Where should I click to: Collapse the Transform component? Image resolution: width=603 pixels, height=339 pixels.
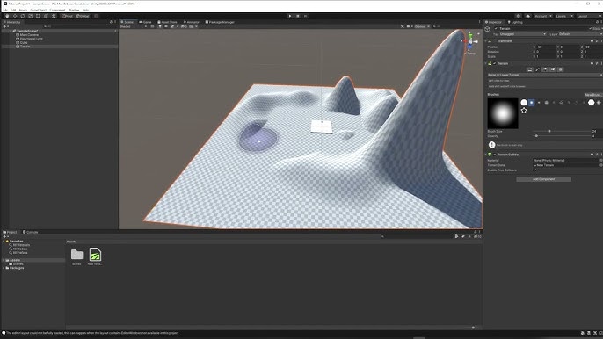tap(486, 40)
